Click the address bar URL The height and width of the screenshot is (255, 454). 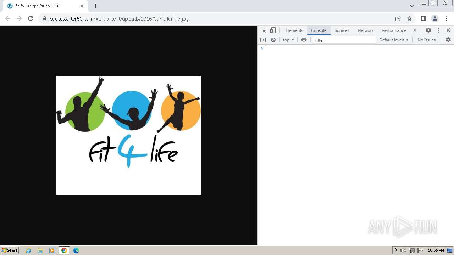click(119, 19)
